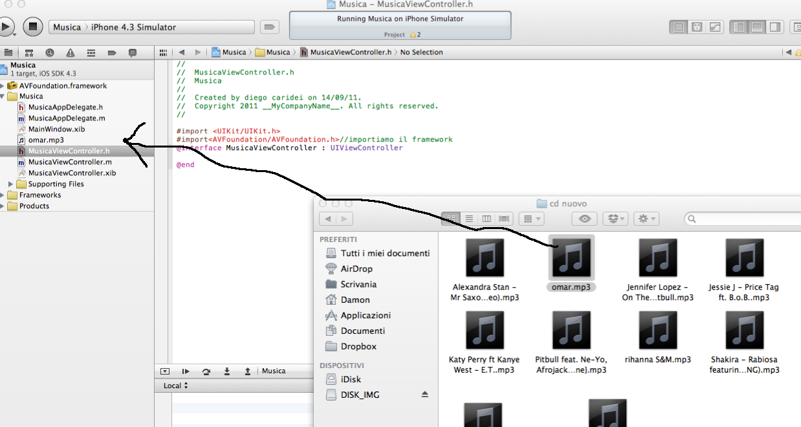Click the project warnings indicator in activity view

pos(415,34)
